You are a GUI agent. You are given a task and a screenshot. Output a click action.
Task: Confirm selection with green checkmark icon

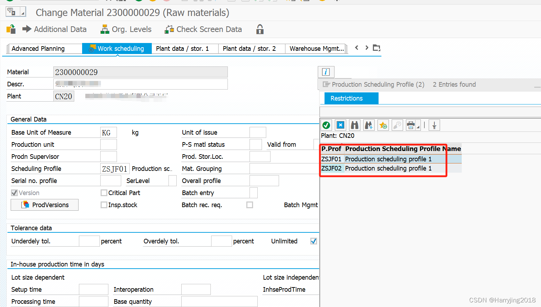coord(326,125)
